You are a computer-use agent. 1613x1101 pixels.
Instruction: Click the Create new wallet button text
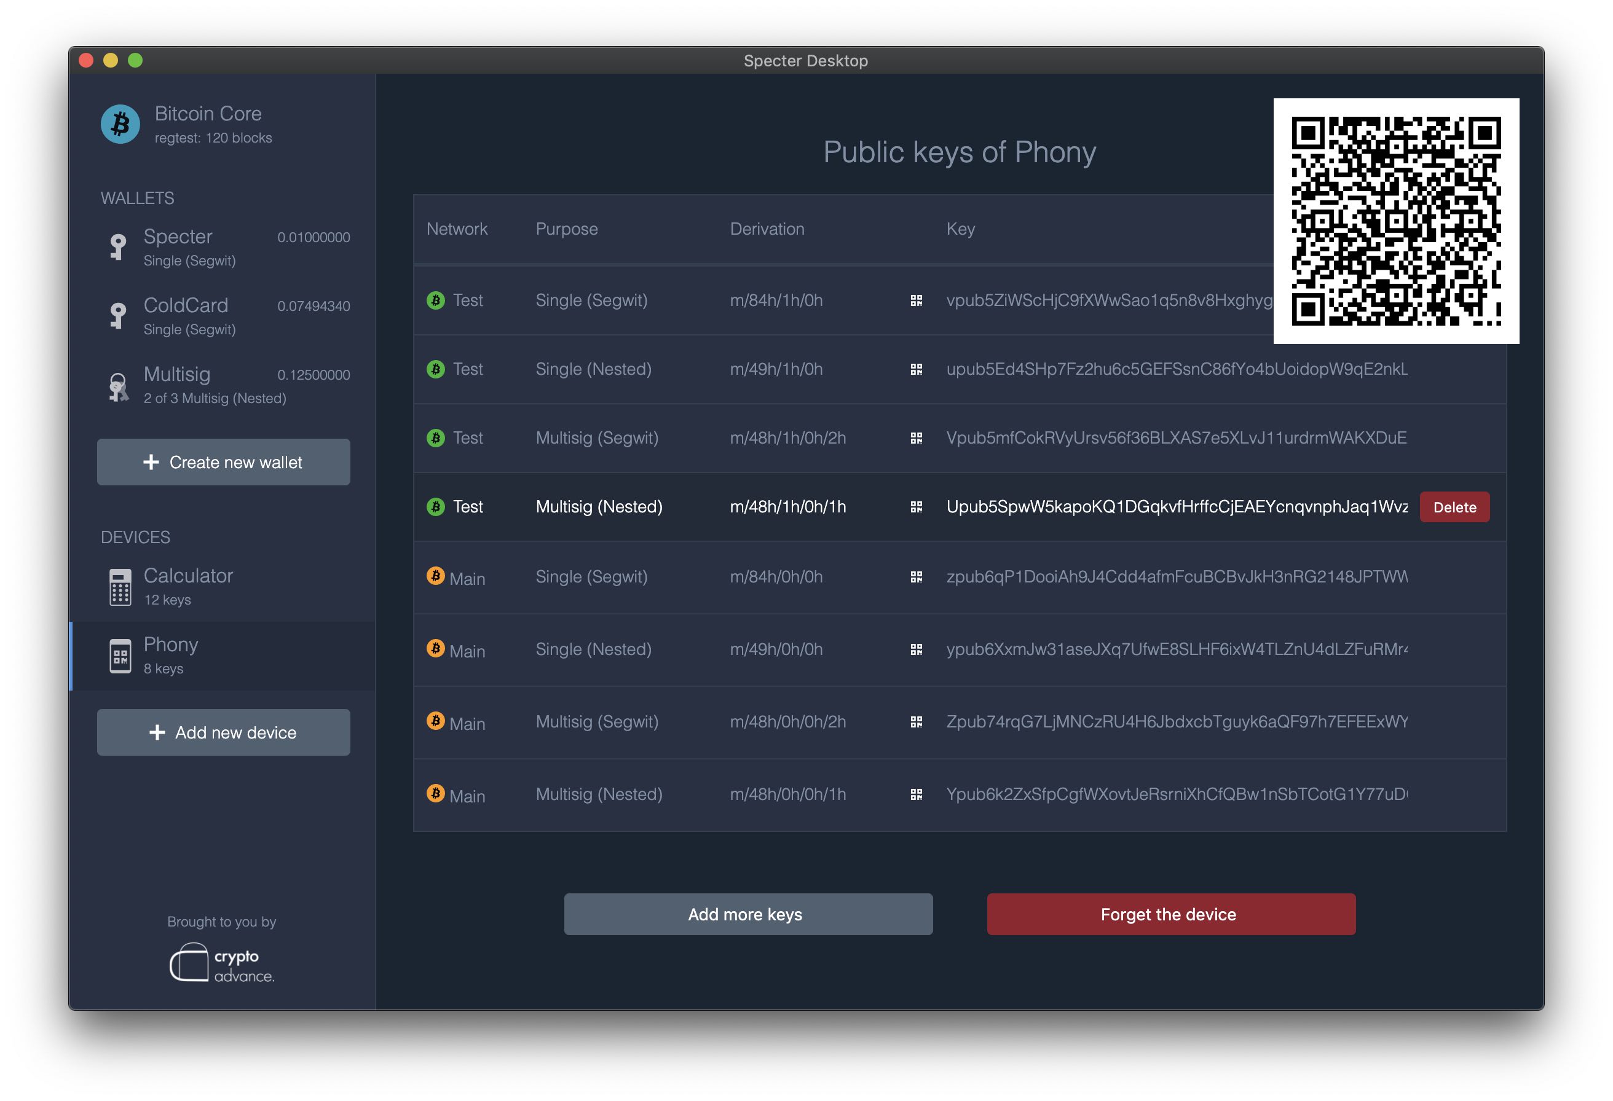coord(235,462)
